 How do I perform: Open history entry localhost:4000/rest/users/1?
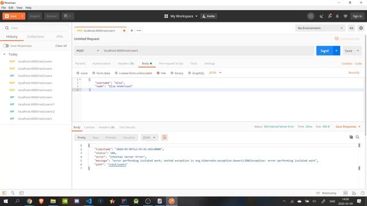point(36,104)
